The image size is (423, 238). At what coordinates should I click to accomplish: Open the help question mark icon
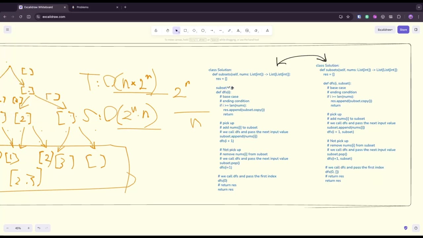(x=416, y=228)
